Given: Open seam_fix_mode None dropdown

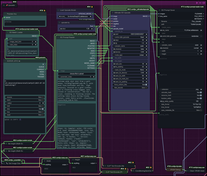Looking at the screenshot, I should (130, 70).
